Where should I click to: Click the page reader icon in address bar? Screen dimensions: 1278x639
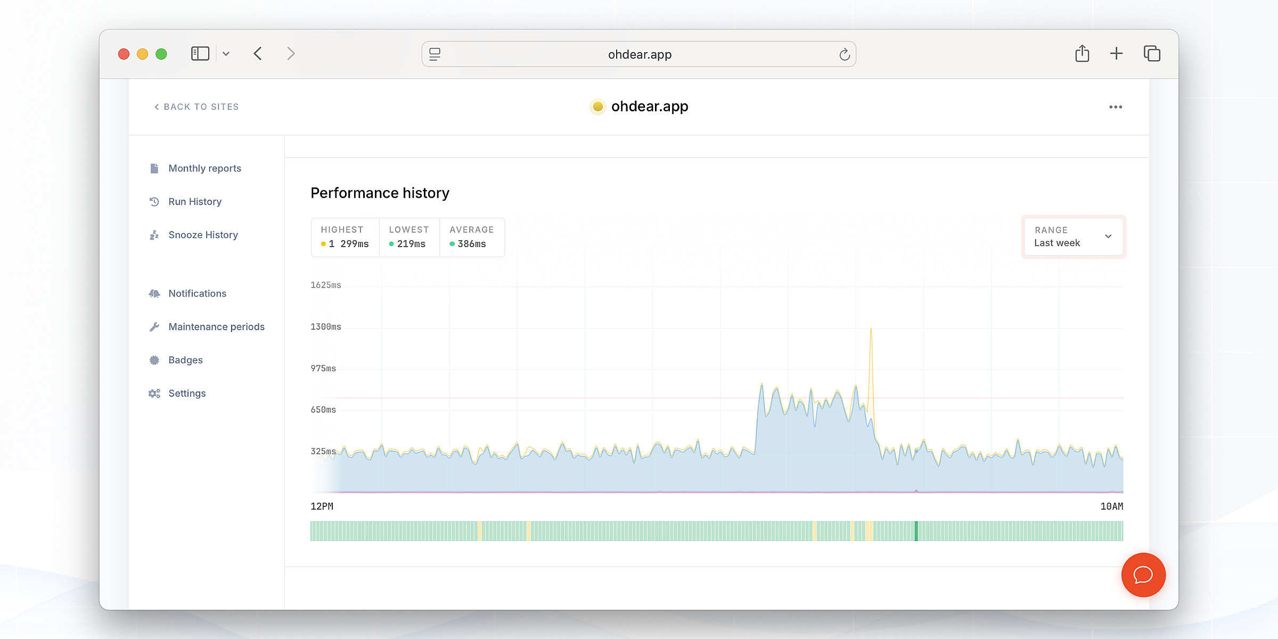coord(435,54)
